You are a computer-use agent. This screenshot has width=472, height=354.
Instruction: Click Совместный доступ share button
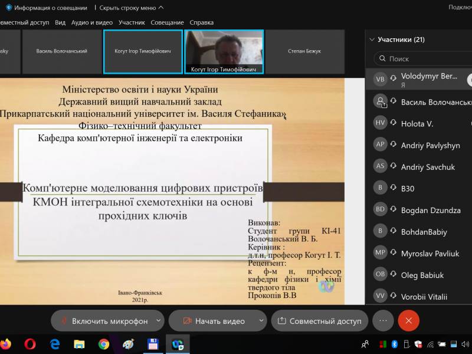(x=319, y=321)
